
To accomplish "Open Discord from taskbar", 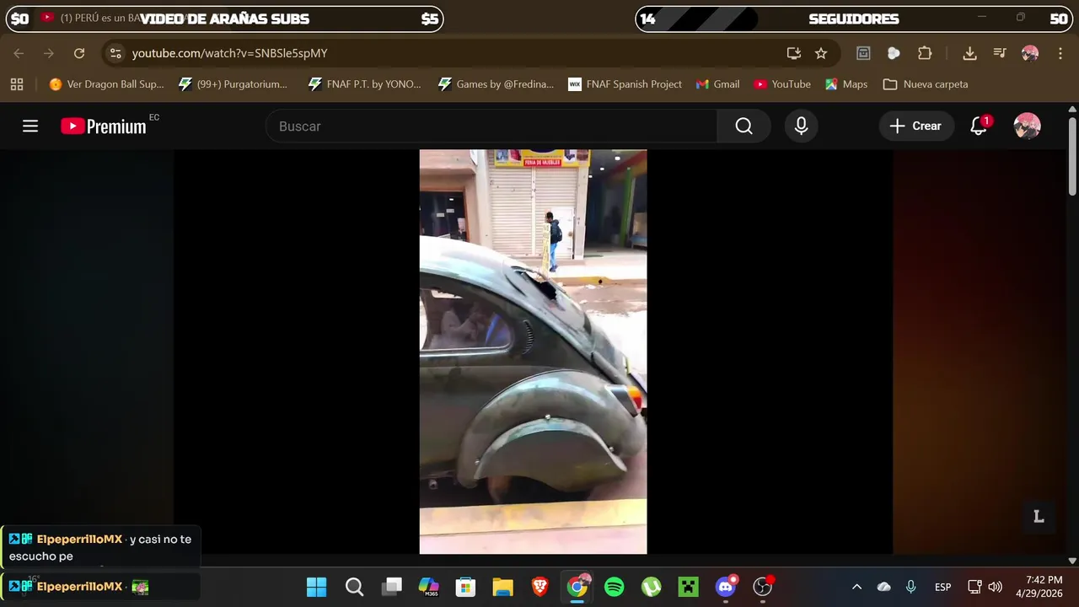I will pyautogui.click(x=726, y=587).
